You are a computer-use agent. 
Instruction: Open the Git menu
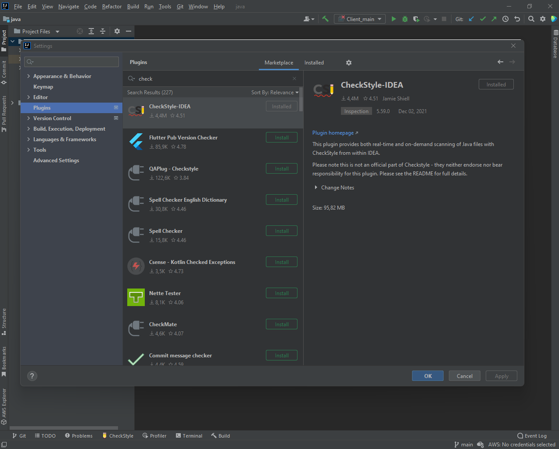(180, 7)
